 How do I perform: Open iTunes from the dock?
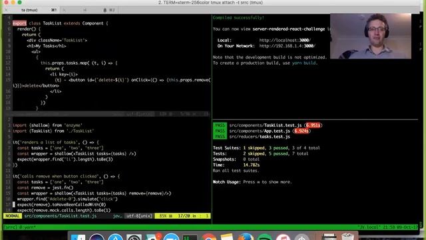(284, 237)
